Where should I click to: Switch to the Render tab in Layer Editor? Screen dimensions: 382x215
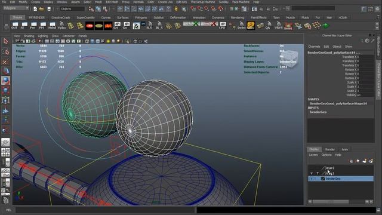330,149
